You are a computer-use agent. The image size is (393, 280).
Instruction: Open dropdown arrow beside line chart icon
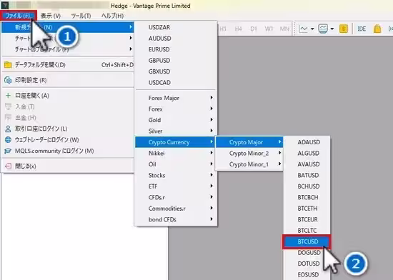pyautogui.click(x=312, y=29)
